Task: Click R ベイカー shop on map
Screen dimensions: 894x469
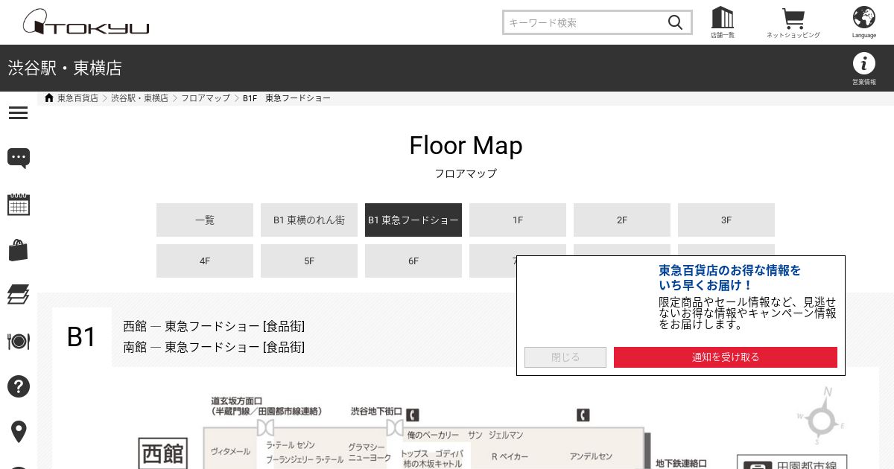Action: [510, 456]
